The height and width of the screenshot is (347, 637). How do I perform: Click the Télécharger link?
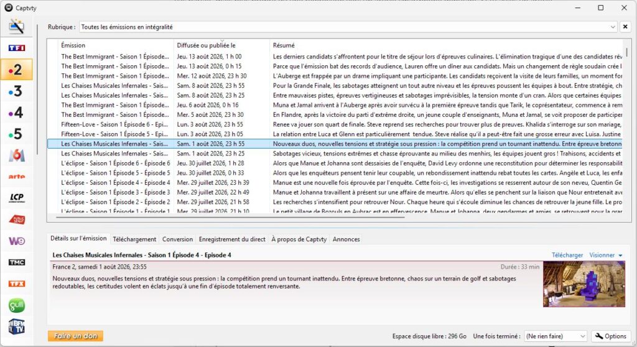click(567, 255)
